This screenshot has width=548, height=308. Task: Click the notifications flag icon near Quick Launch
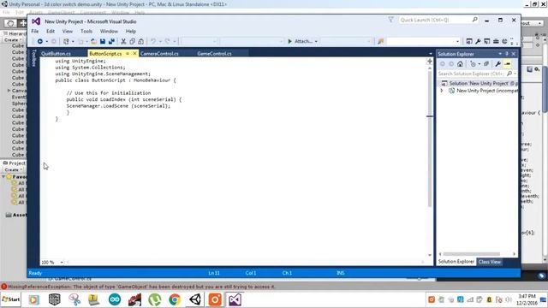(390, 20)
